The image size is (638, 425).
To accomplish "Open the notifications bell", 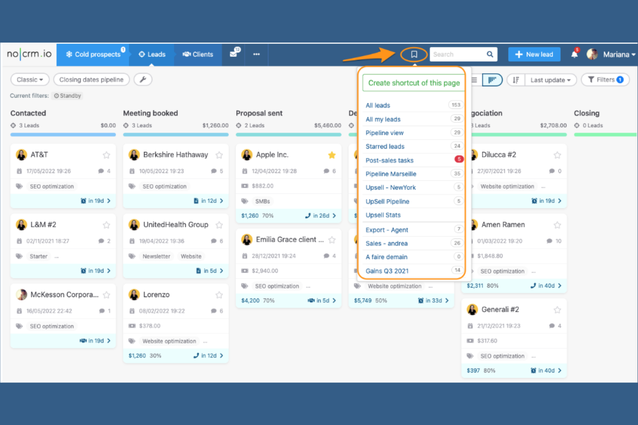I will pos(574,54).
